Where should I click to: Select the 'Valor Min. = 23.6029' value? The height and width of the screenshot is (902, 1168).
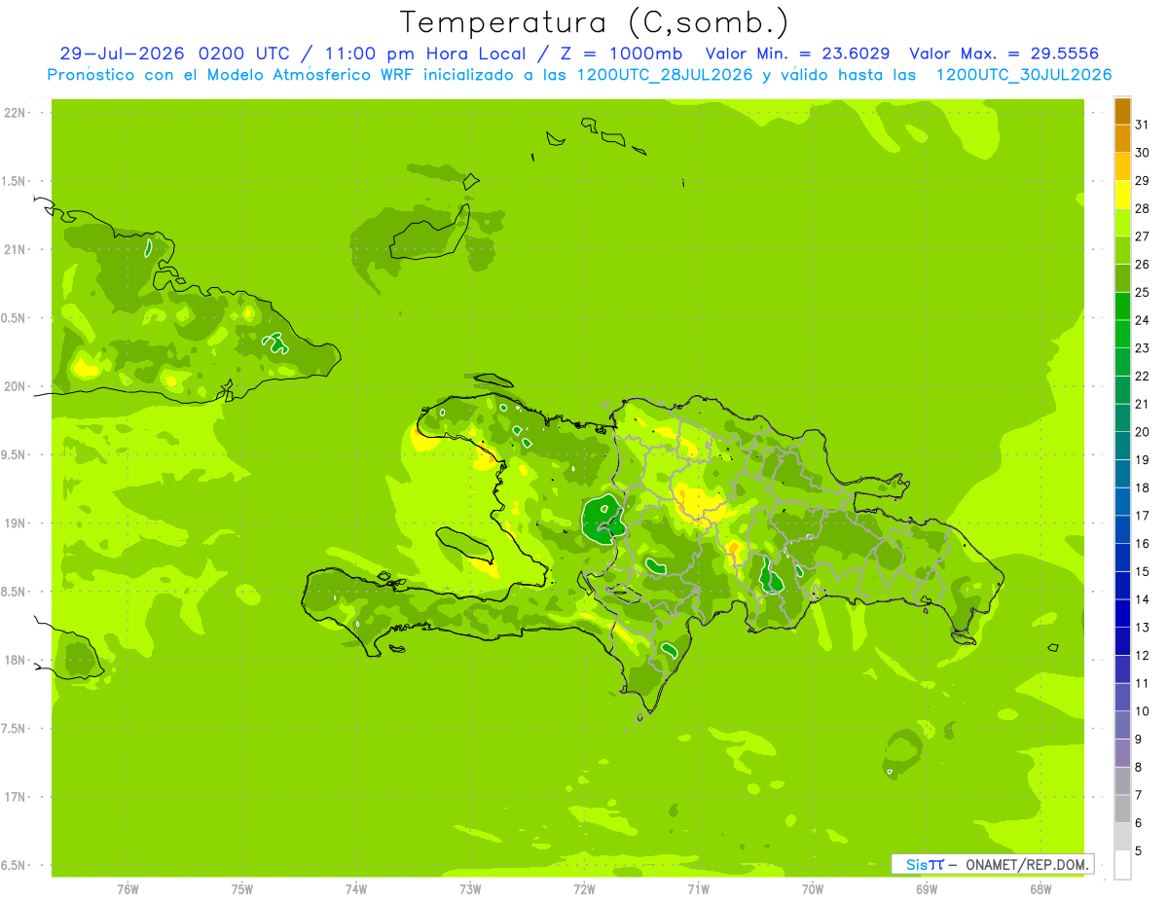(x=797, y=54)
